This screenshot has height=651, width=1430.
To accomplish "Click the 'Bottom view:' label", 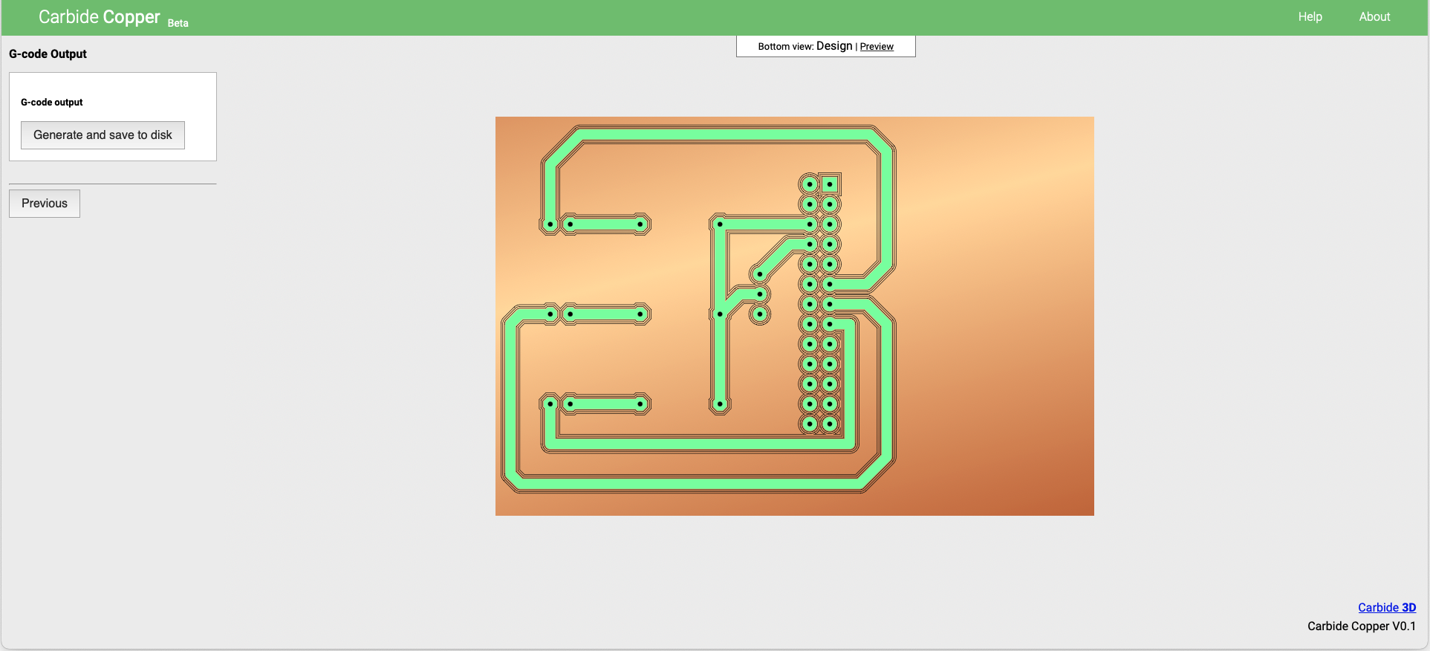I will 785,47.
